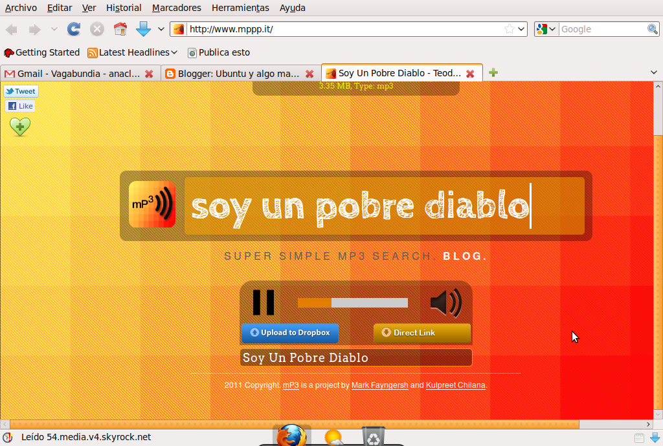The width and height of the screenshot is (663, 446).
Task: Expand the dropdown next to the downloads arrow
Action: tap(161, 29)
